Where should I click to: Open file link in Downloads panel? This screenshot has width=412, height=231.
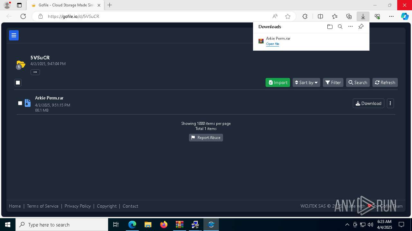point(273,44)
